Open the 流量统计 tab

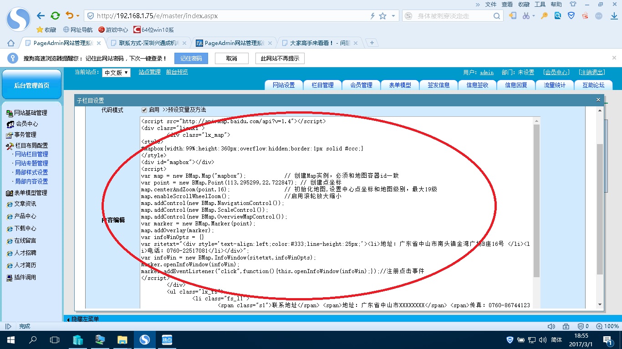click(554, 85)
